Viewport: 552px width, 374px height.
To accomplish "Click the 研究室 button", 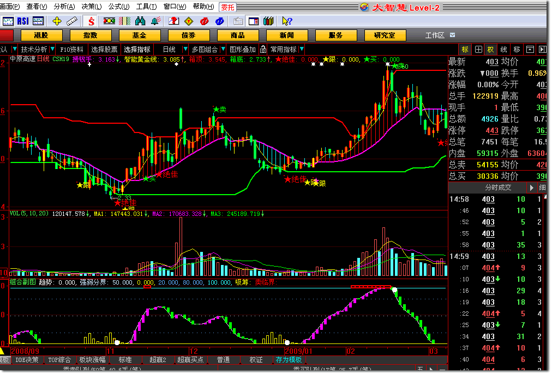I will click(x=385, y=35).
